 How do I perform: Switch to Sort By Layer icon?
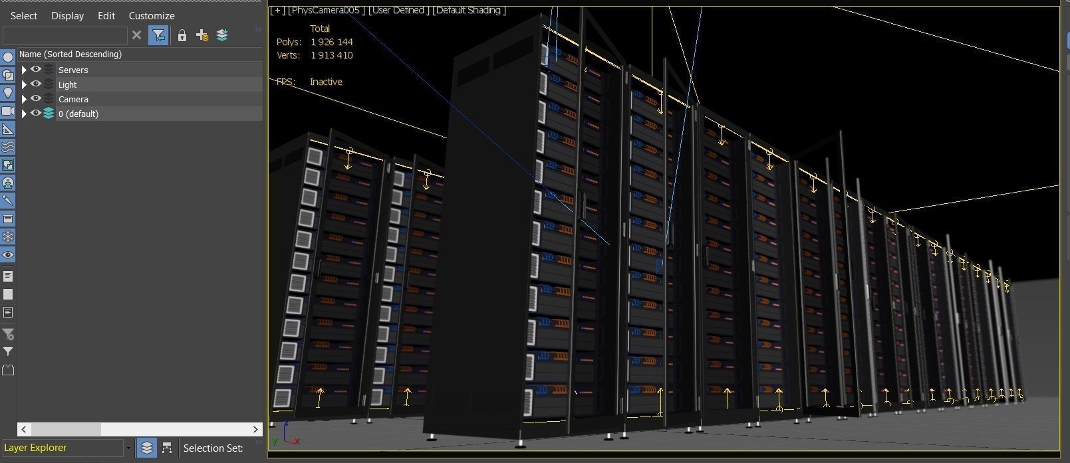[x=147, y=448]
